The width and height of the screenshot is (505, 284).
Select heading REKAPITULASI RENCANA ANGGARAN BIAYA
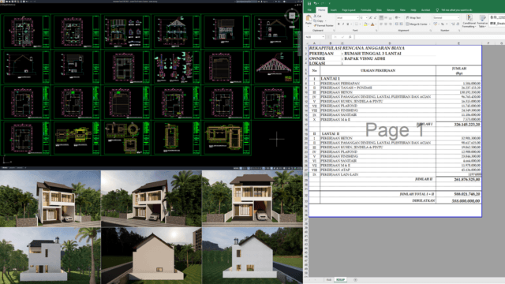357,48
